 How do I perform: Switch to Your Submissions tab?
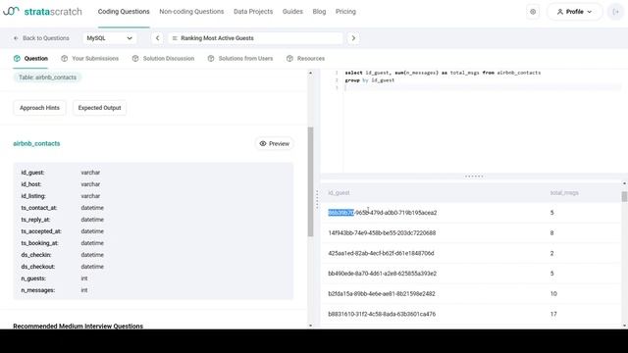[90, 59]
